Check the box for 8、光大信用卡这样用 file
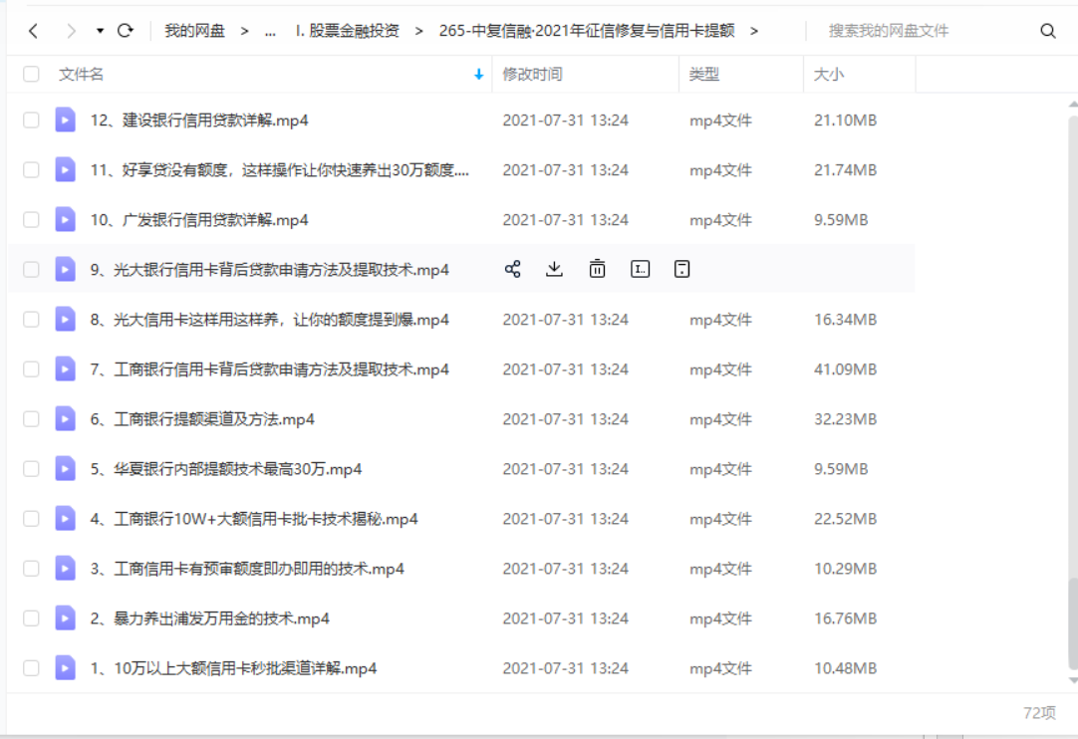1078x739 pixels. [31, 319]
